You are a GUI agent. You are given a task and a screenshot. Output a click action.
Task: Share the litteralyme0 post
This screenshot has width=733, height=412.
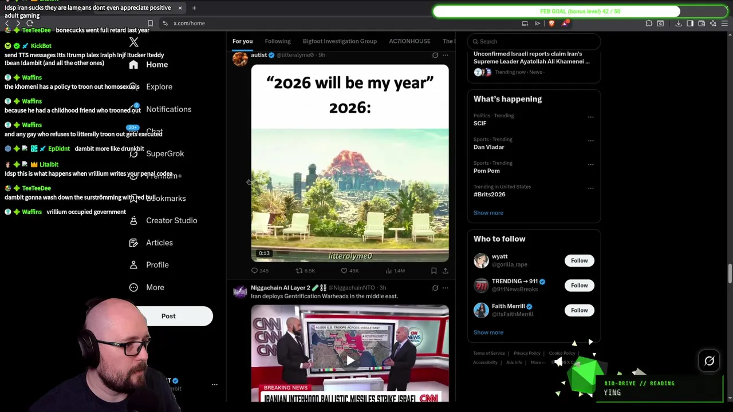point(445,271)
